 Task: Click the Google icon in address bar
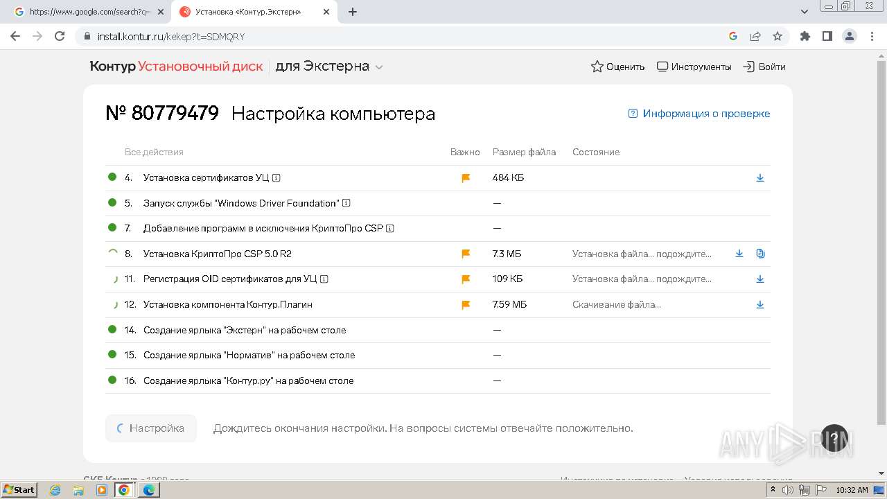pyautogui.click(x=733, y=36)
